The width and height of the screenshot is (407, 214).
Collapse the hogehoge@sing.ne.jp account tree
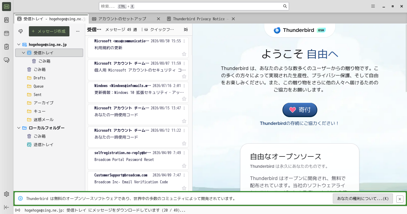19,44
